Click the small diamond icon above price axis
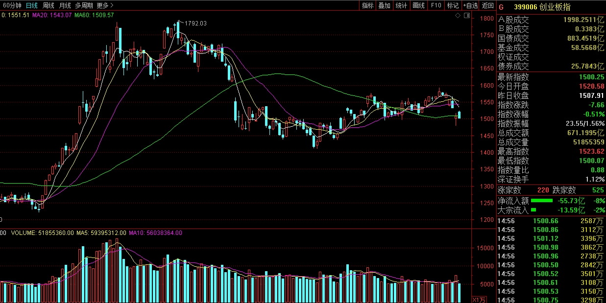This screenshot has width=606, height=303. click(x=458, y=16)
